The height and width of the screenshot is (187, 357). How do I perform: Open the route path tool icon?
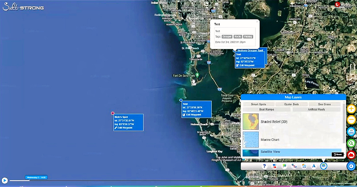click(x=294, y=166)
